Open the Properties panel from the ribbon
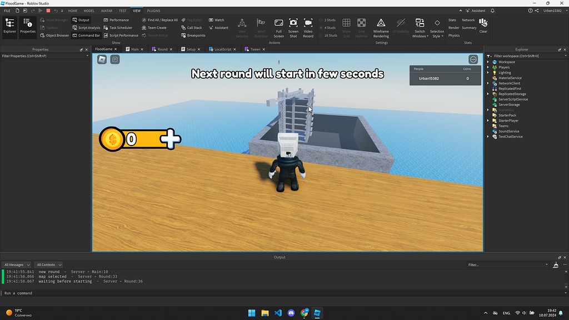Image resolution: width=569 pixels, height=320 pixels. click(27, 25)
